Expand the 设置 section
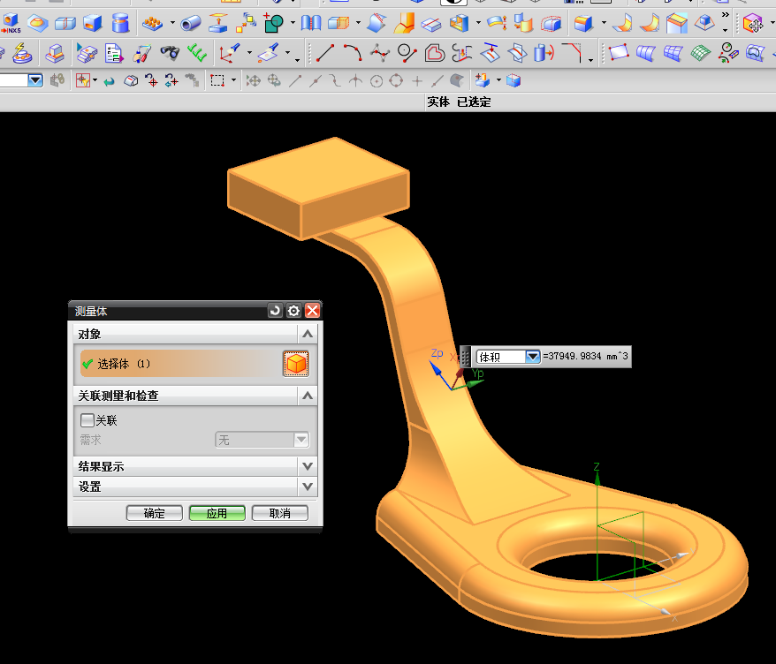 click(307, 487)
